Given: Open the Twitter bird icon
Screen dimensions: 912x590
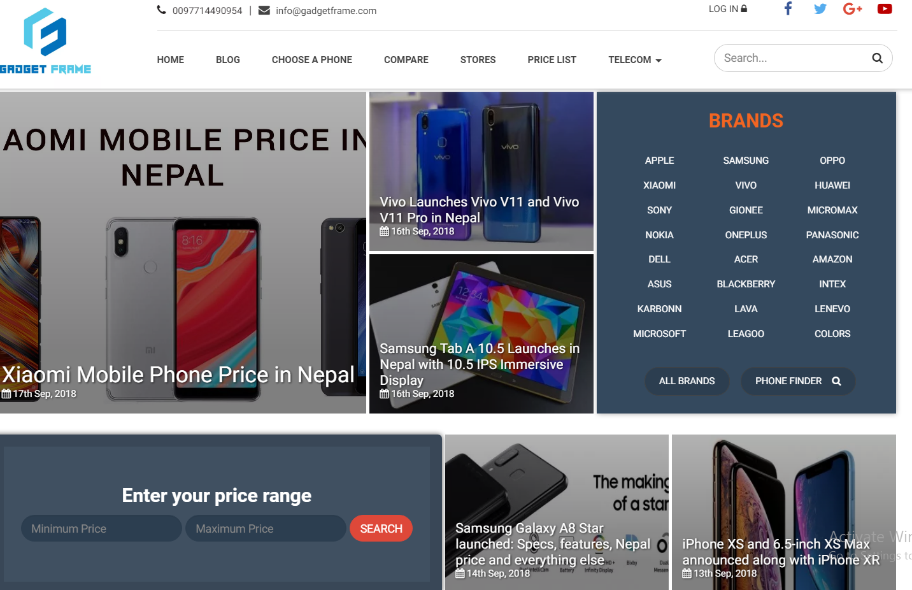Looking at the screenshot, I should tap(820, 9).
